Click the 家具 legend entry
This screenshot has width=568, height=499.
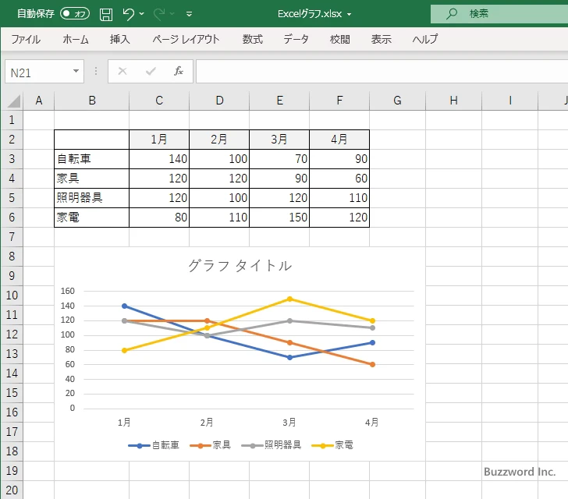point(211,445)
